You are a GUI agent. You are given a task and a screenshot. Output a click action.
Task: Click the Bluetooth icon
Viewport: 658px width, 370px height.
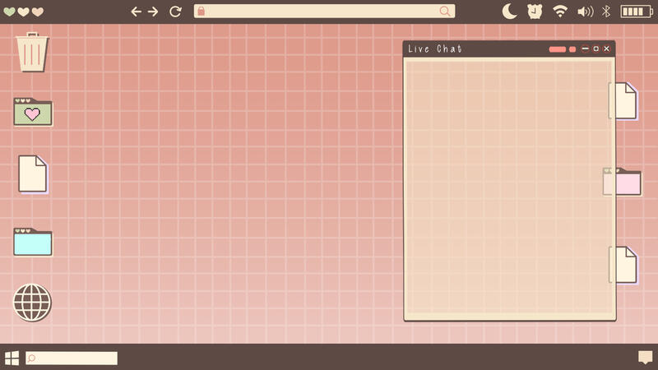[x=606, y=12]
